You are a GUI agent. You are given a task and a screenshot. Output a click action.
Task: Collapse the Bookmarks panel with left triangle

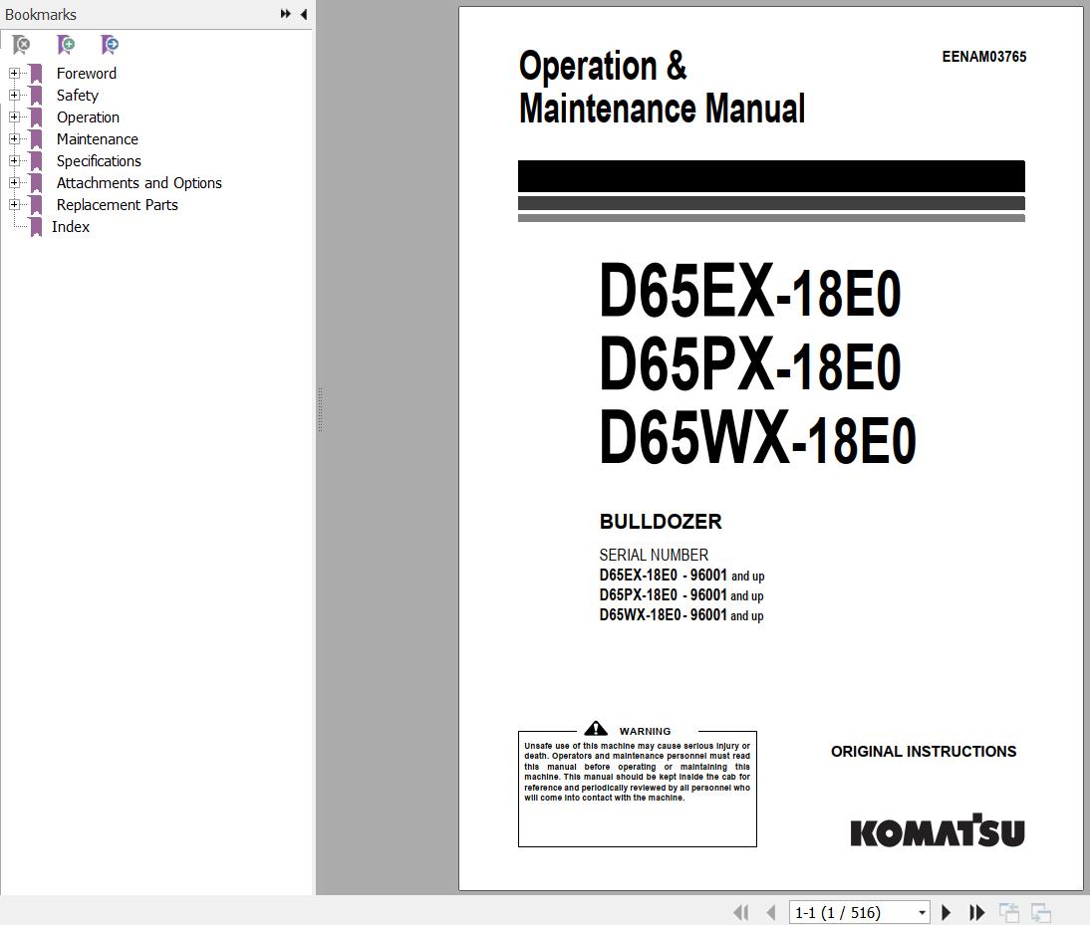304,14
